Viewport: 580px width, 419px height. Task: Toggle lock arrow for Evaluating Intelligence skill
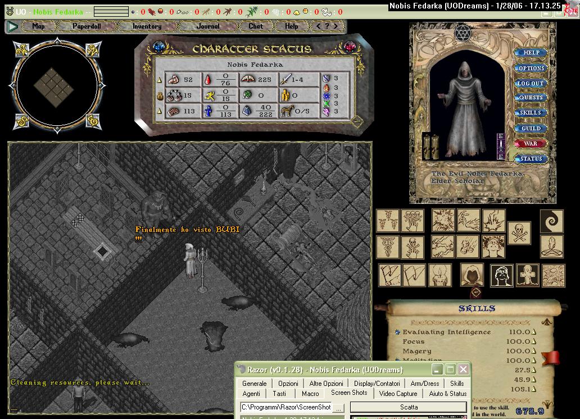pyautogui.click(x=534, y=332)
